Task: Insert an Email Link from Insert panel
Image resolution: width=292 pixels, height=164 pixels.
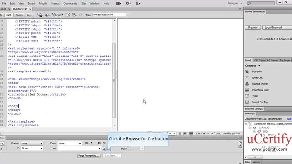Action: click(x=257, y=78)
